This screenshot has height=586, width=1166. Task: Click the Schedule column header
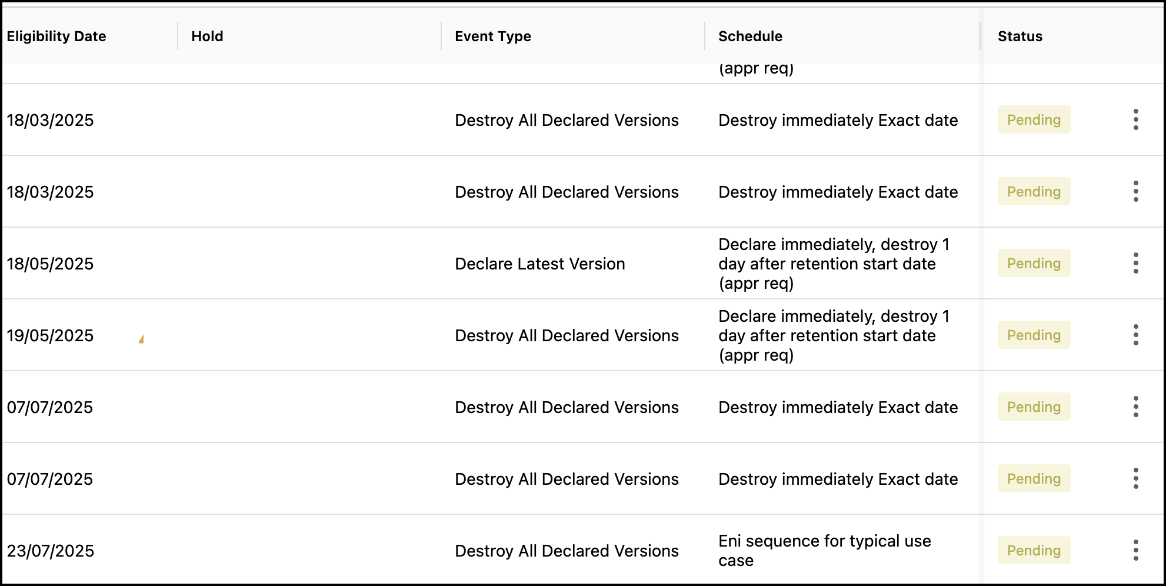[x=750, y=36]
